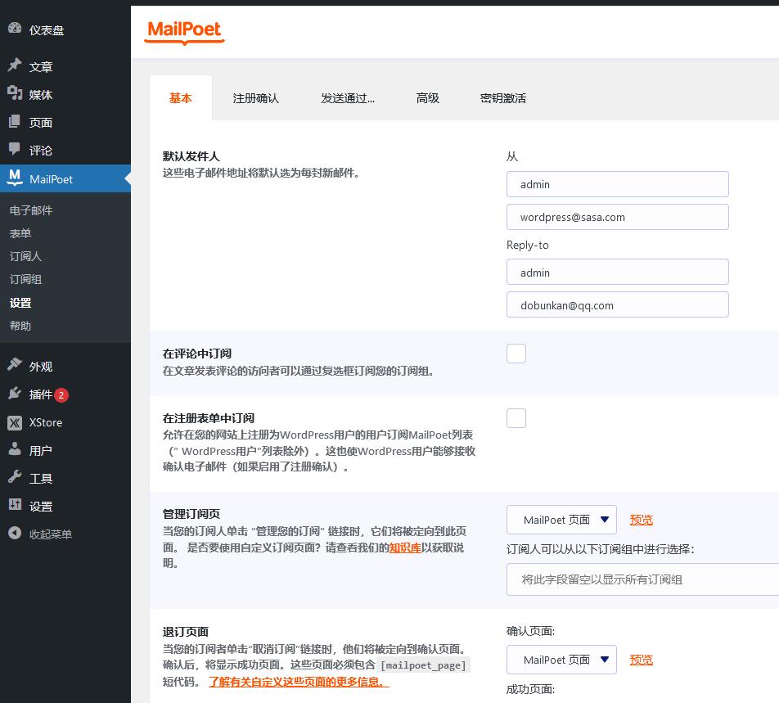Open 表单 in MailPoet submenu
Viewport: 779px width, 703px height.
click(20, 233)
